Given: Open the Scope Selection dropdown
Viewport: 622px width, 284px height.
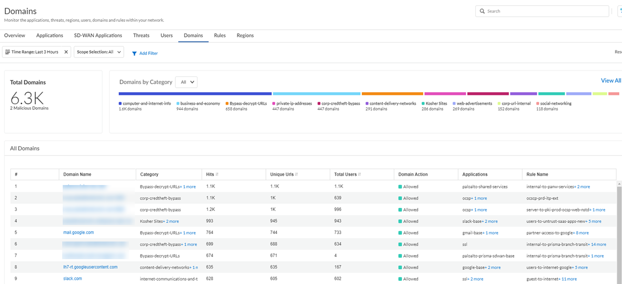Looking at the screenshot, I should (x=99, y=52).
